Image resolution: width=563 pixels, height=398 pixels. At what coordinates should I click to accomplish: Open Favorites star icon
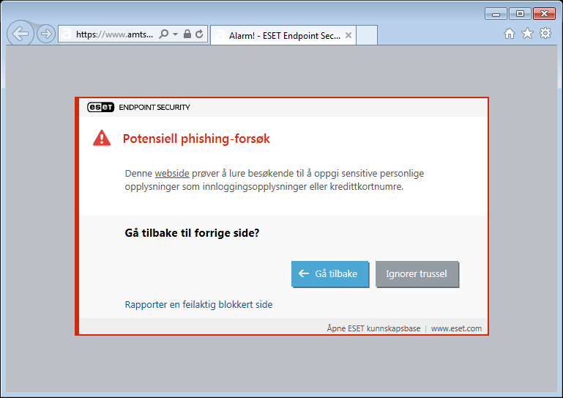click(x=527, y=34)
